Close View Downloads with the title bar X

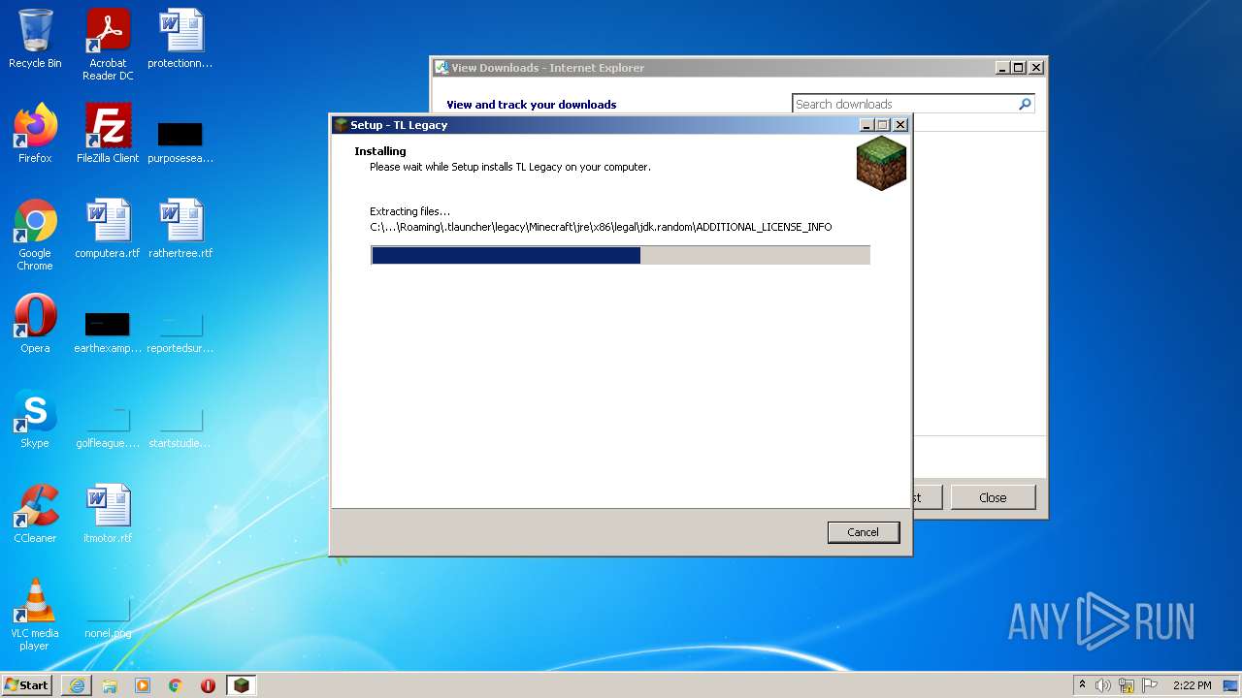1036,68
